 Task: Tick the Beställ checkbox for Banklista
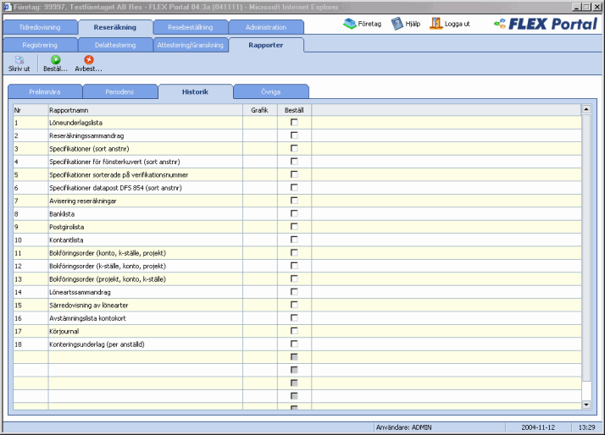pyautogui.click(x=294, y=214)
